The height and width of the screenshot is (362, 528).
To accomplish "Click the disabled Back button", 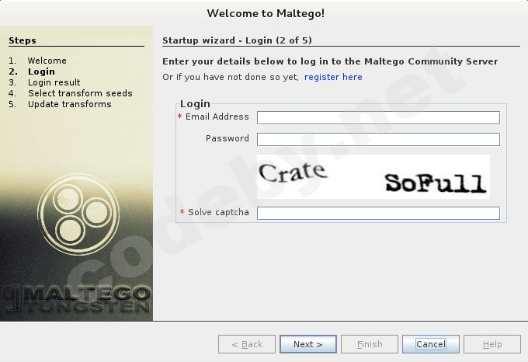I will (x=247, y=344).
